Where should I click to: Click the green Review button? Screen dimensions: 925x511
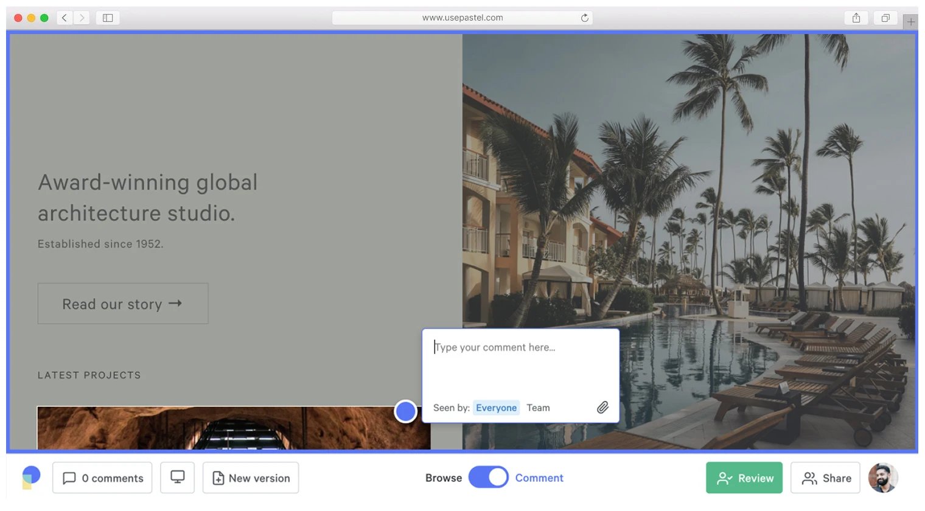click(x=744, y=478)
